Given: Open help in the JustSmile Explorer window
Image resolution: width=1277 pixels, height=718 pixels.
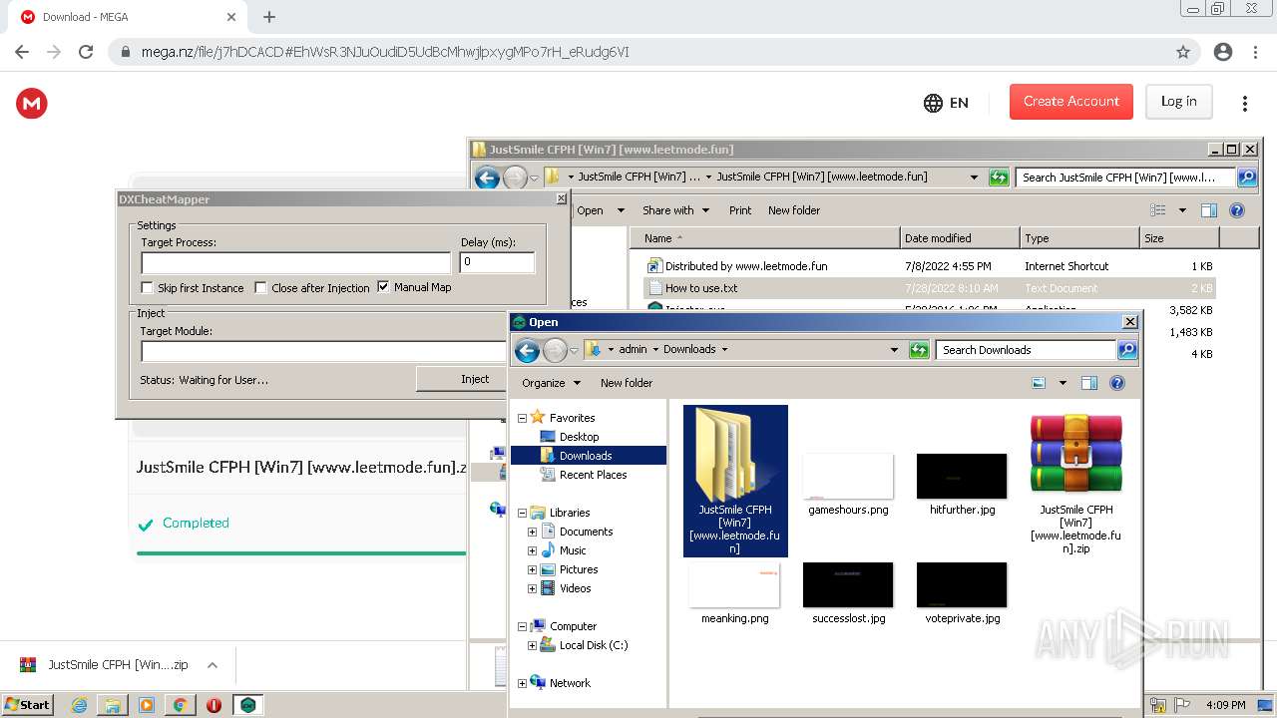Looking at the screenshot, I should (x=1237, y=210).
